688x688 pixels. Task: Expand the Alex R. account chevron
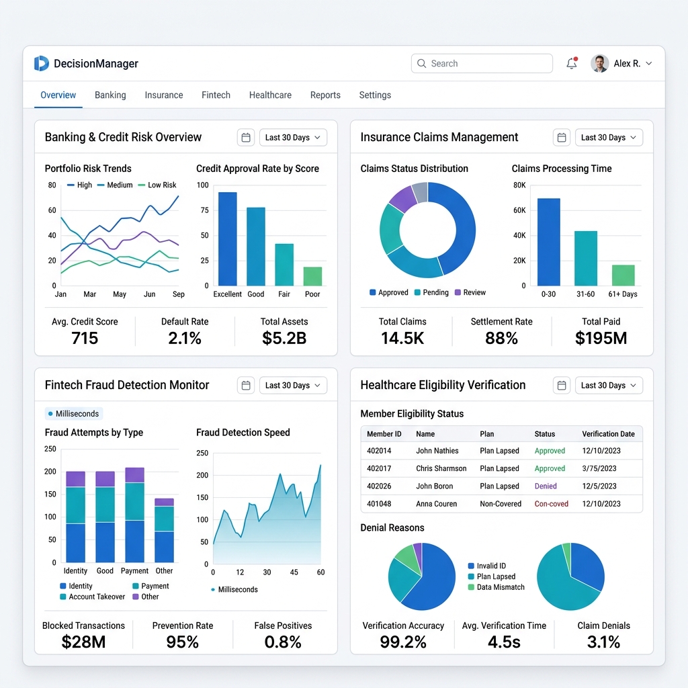(648, 64)
